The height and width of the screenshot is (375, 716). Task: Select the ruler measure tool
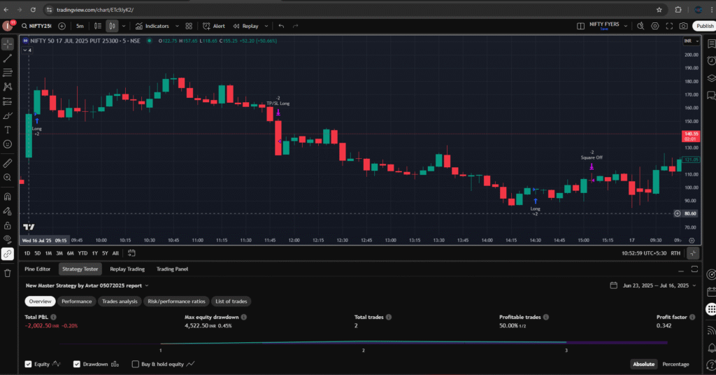click(x=8, y=163)
